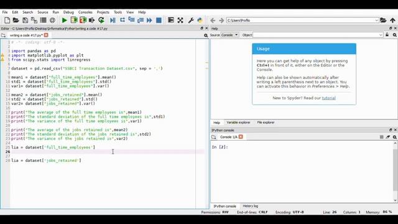Click the debug step over icon
Screen dimensions: 398x224
pos(123,21)
